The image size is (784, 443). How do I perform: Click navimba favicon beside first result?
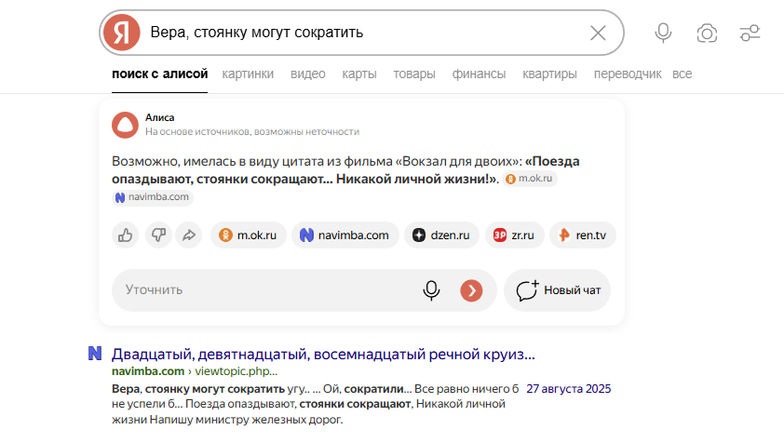click(95, 354)
